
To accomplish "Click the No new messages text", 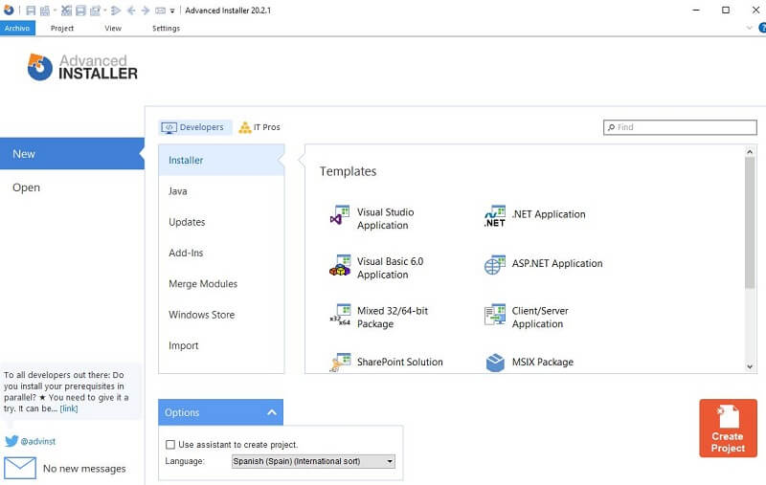I will pyautogui.click(x=84, y=469).
